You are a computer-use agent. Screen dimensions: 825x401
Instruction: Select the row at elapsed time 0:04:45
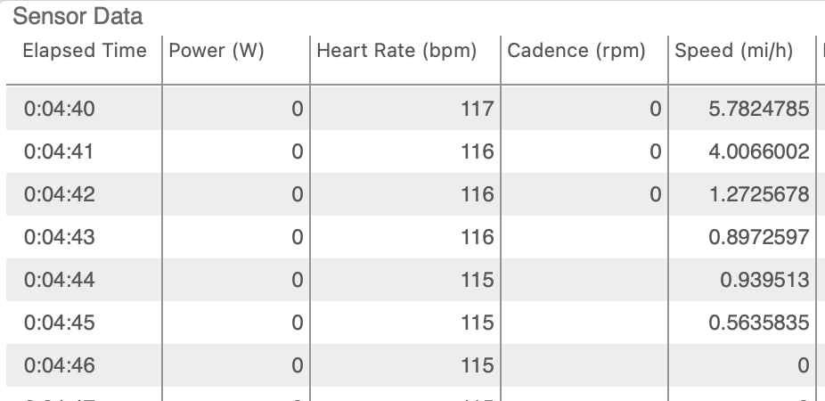[416, 322]
